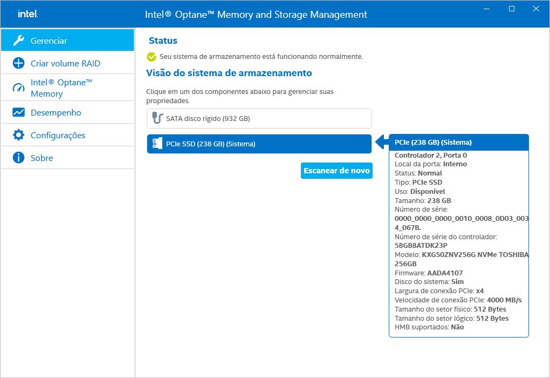
Task: Click controller serial 58GB8ATDK23P
Action: point(421,246)
